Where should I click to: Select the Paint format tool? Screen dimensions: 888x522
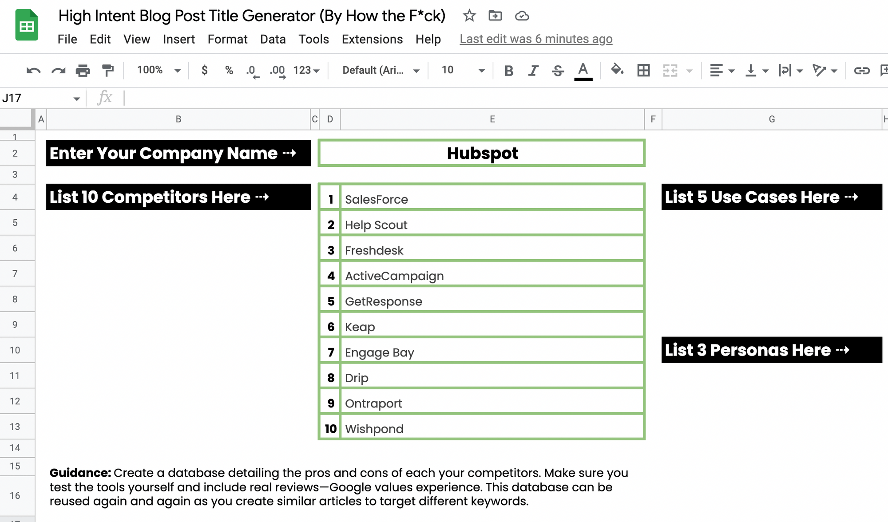tap(108, 70)
